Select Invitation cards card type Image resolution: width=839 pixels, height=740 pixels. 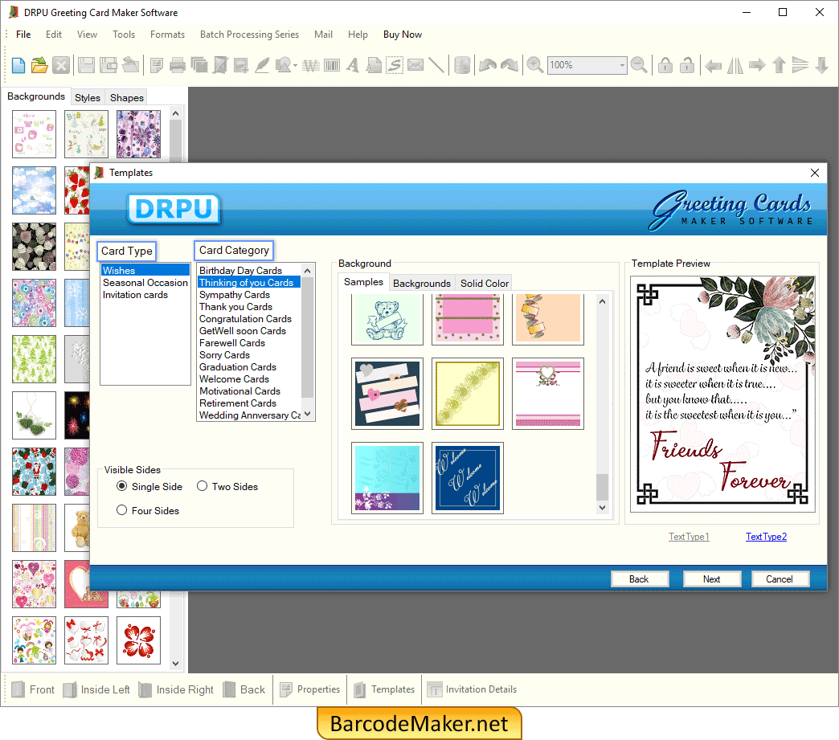(x=135, y=295)
